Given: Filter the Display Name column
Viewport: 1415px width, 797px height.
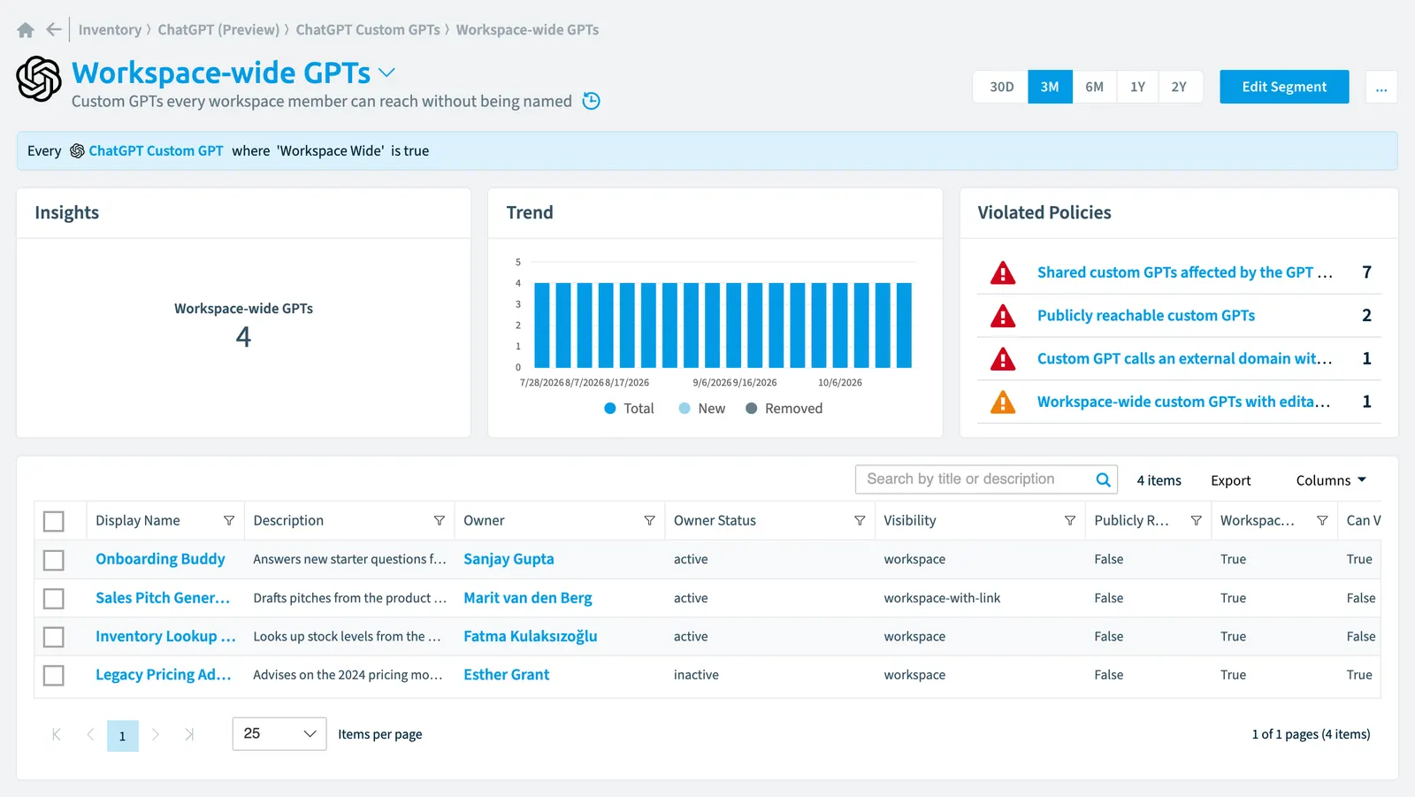Looking at the screenshot, I should click(229, 521).
